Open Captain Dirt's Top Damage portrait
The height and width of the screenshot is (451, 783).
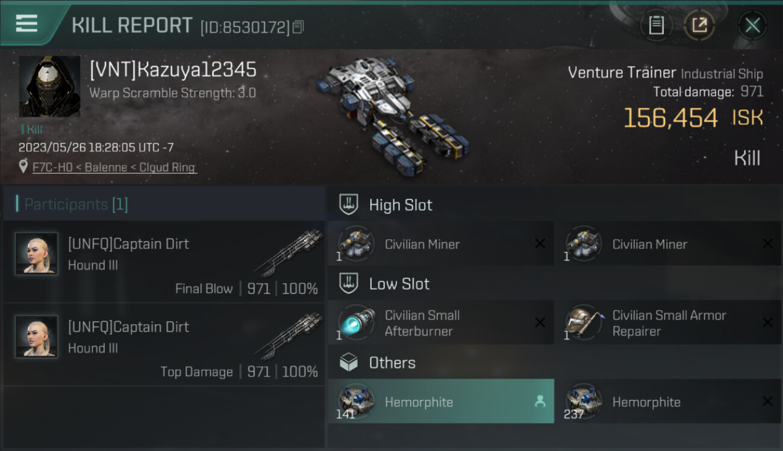click(37, 337)
